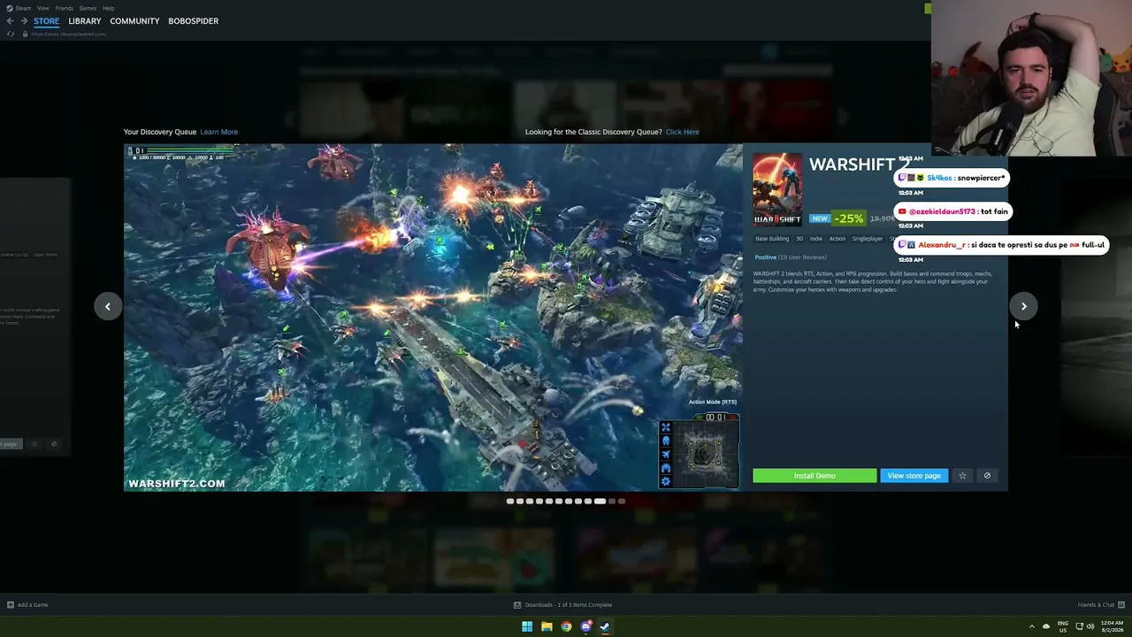Switch to the STORE tab
This screenshot has height=637, width=1132.
[x=47, y=21]
